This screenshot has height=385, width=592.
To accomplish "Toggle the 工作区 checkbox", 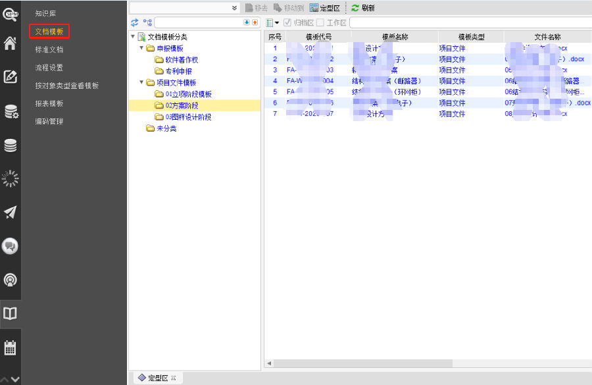I will [x=320, y=22].
